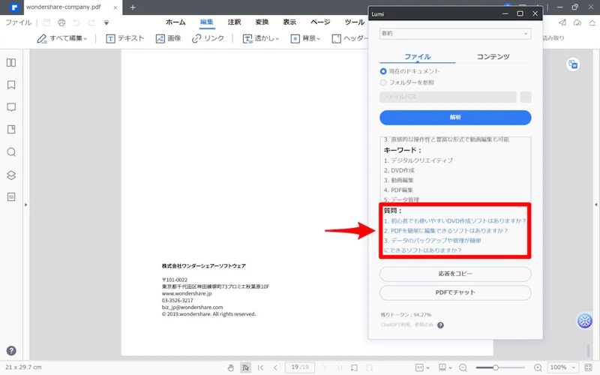Open the quick access toolbar customize arrow
Viewport: 600px width, 375px height.
pos(106,23)
